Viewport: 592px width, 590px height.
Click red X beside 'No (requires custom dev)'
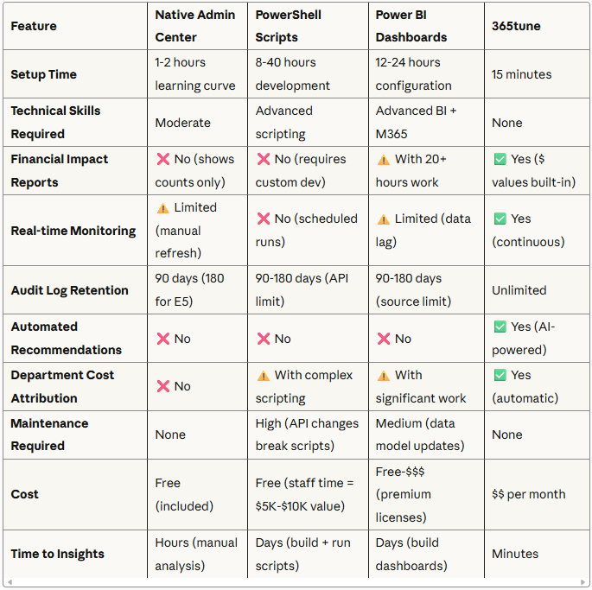[x=263, y=160]
